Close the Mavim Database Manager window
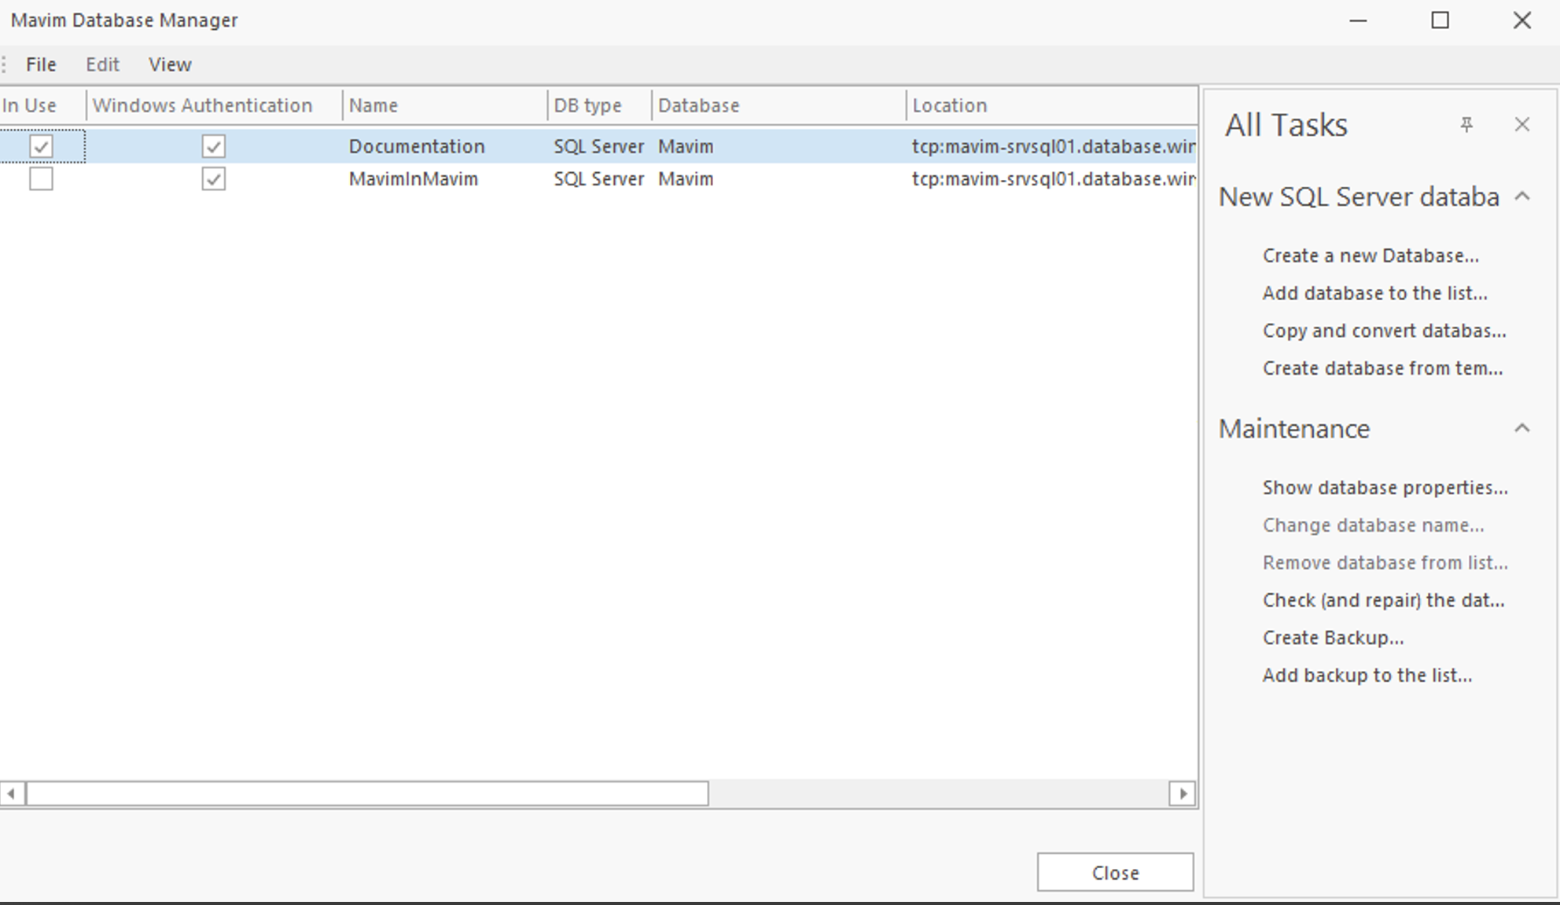This screenshot has width=1560, height=905. (x=1522, y=20)
